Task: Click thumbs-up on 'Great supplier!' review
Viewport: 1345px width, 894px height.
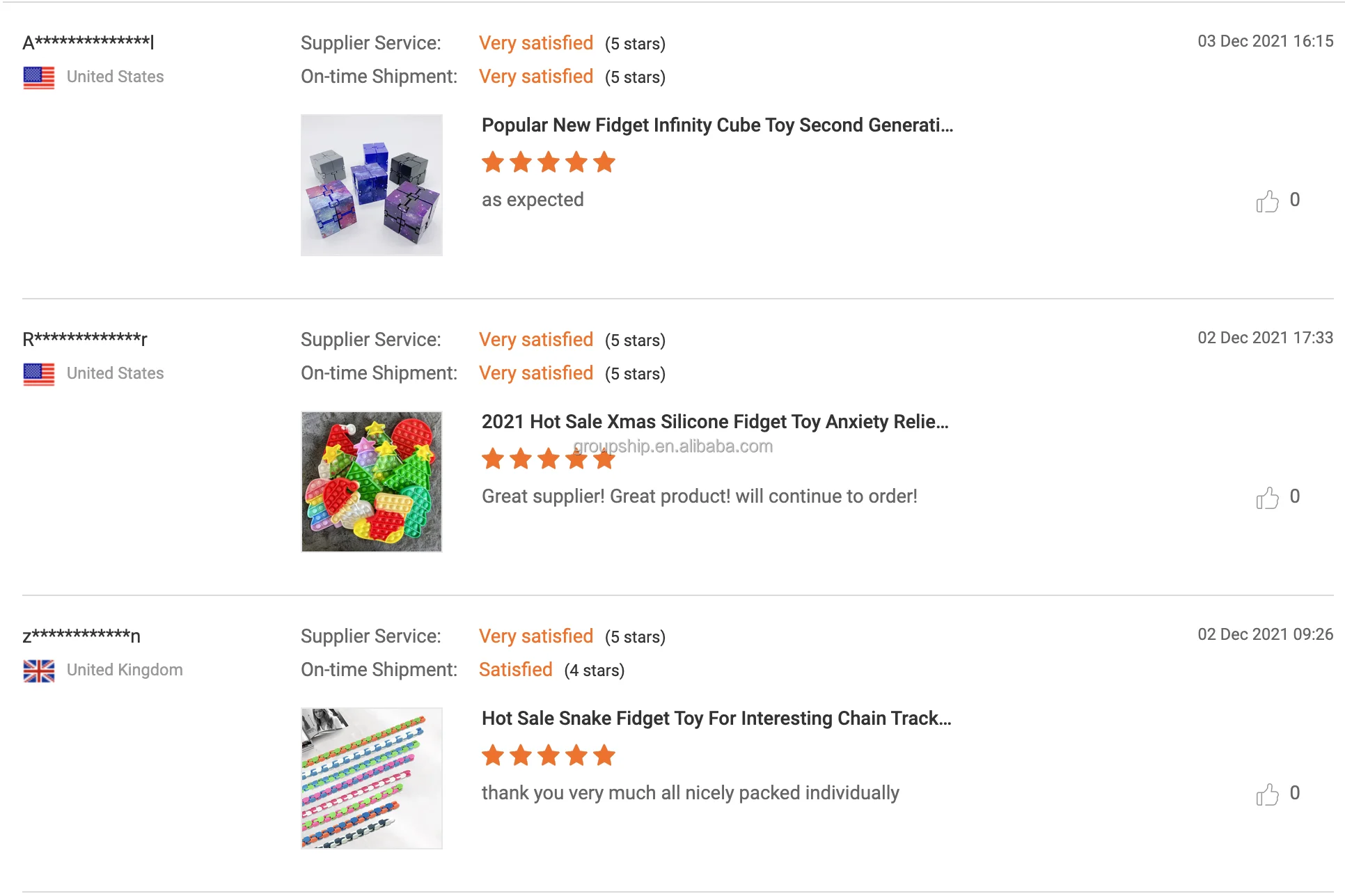Action: (x=1267, y=498)
